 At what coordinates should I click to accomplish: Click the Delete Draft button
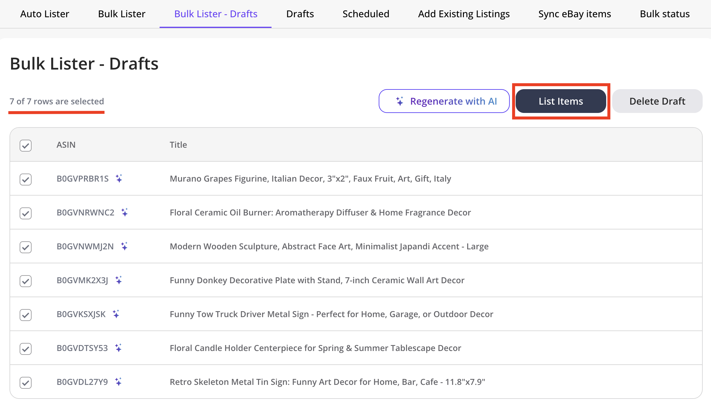point(657,101)
